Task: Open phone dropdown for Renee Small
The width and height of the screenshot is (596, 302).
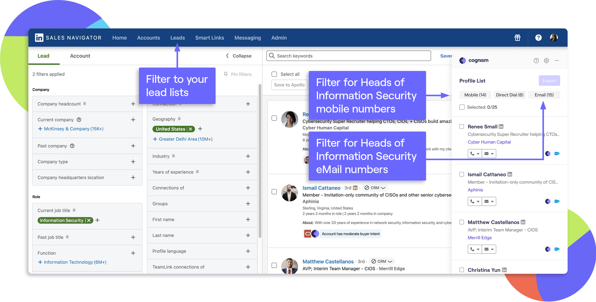Action: (x=475, y=154)
